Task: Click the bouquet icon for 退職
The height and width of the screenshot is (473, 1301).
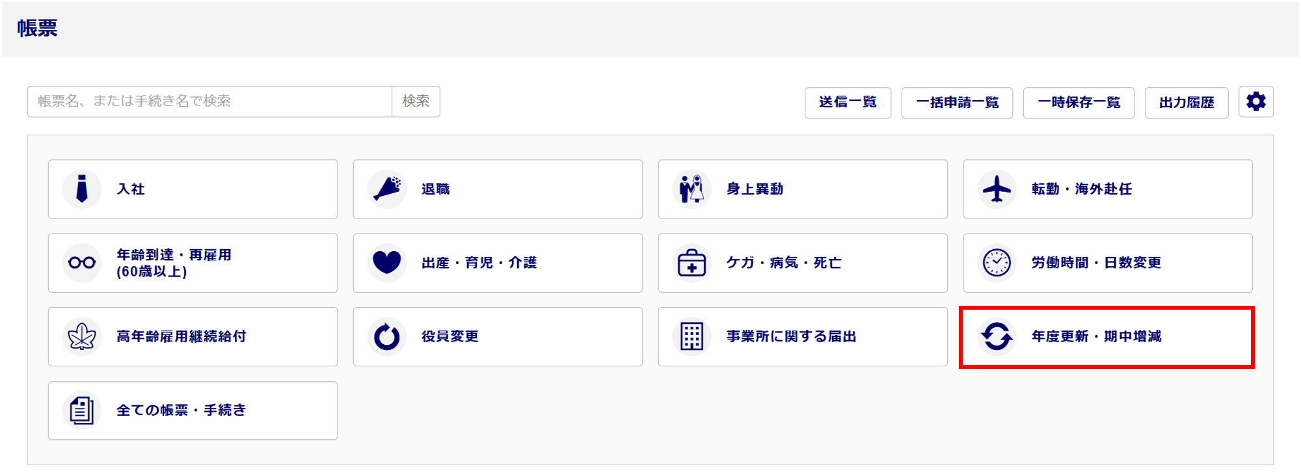Action: [387, 189]
